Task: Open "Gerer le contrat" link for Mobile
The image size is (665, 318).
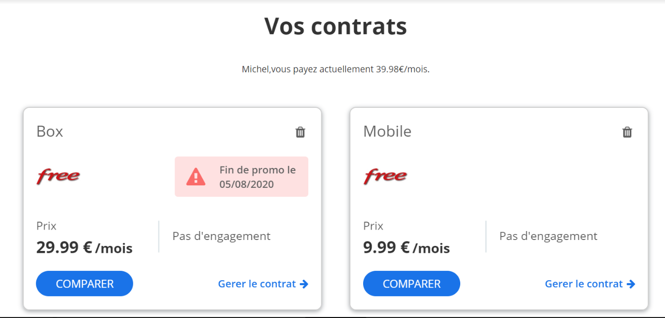Action: point(584,284)
